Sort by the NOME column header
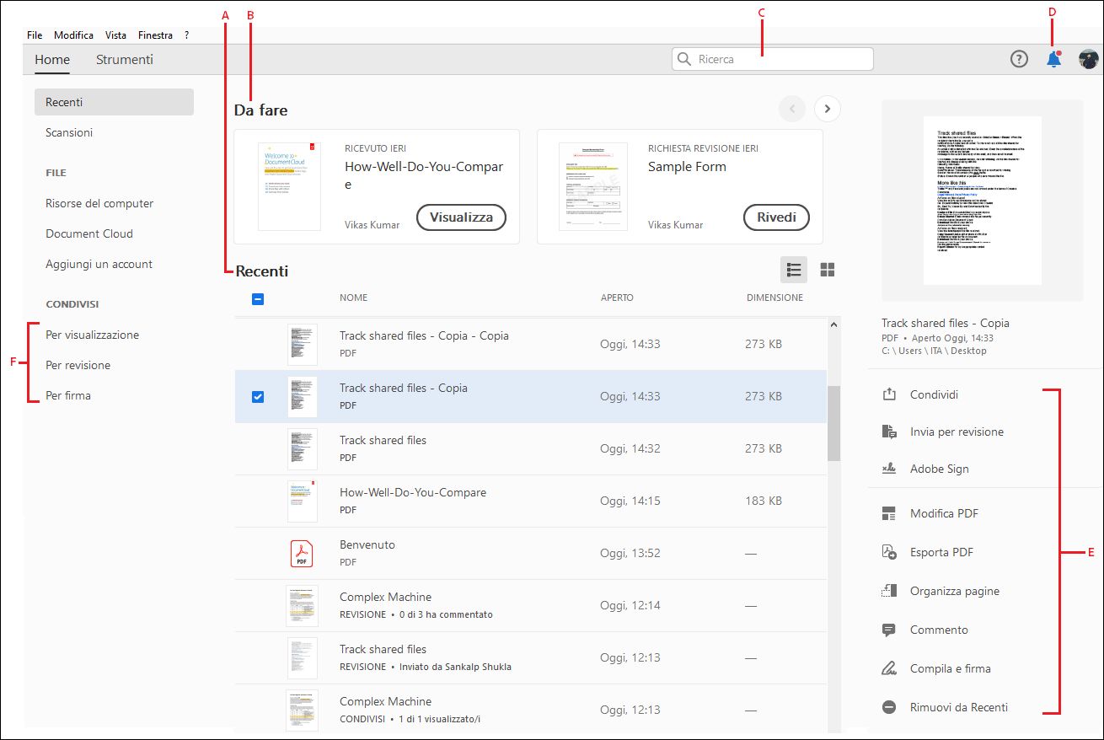The image size is (1104, 740). (353, 298)
